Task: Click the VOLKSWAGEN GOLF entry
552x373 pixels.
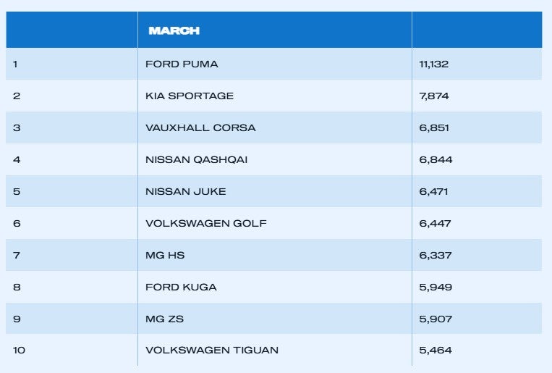Action: point(205,223)
